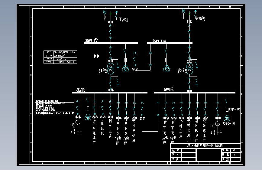Select the capacitor bank symbol under 6kV II段
The height and width of the screenshot is (170, 262).
216,129
